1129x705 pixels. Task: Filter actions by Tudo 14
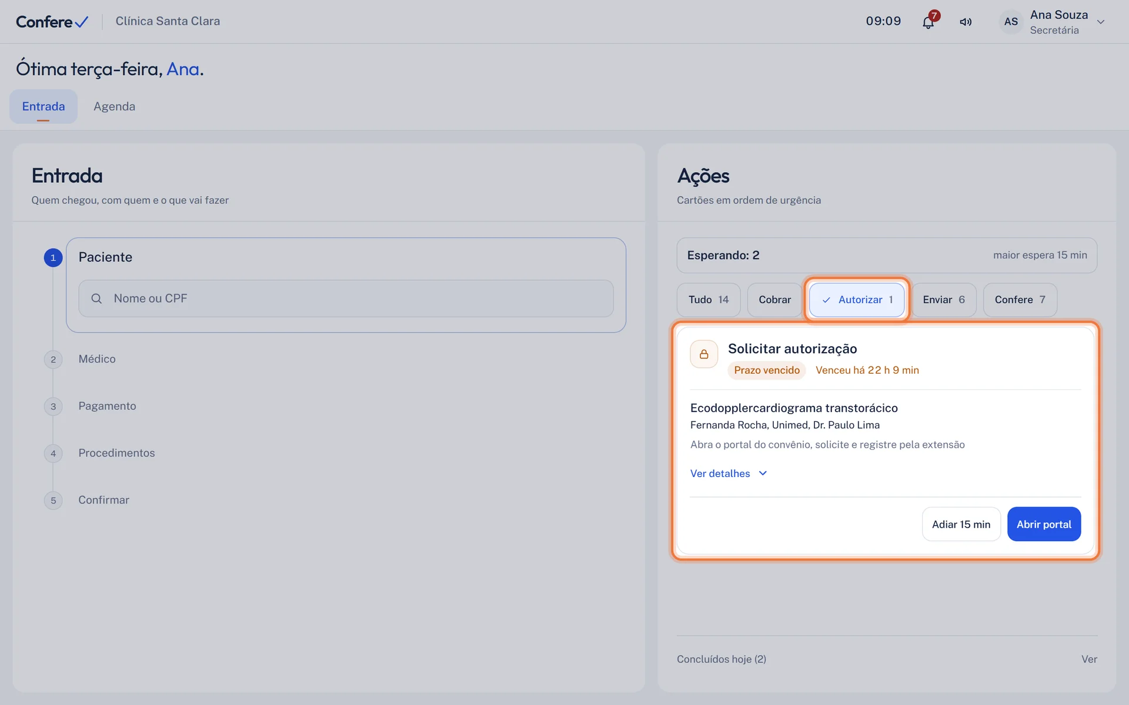tap(709, 300)
